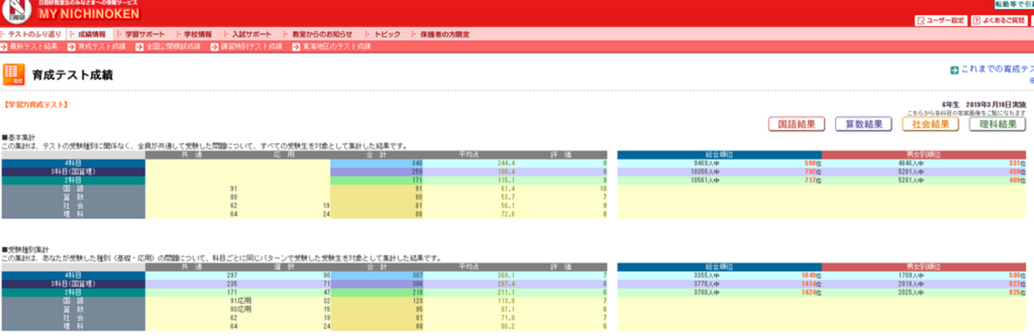The height and width of the screenshot is (336, 1034).
Task: Click the 総合順位 header in the 基本集計 table
Action: [719, 154]
